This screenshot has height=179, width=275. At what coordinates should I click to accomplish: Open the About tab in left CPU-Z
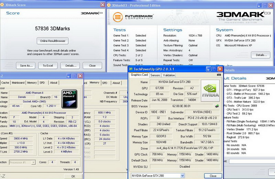tap(54, 82)
